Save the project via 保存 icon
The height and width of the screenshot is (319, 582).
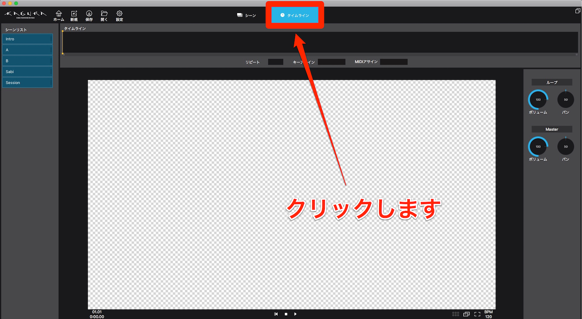[89, 16]
